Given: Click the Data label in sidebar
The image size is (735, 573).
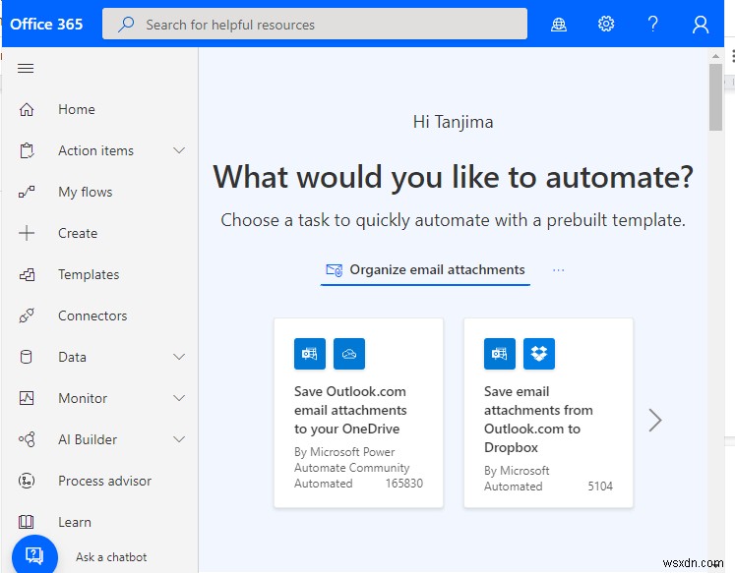Looking at the screenshot, I should point(72,357).
